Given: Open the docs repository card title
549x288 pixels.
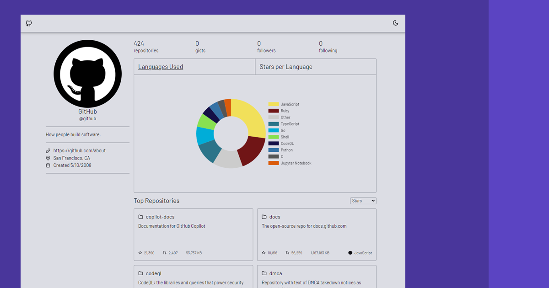Looking at the screenshot, I should [275, 217].
